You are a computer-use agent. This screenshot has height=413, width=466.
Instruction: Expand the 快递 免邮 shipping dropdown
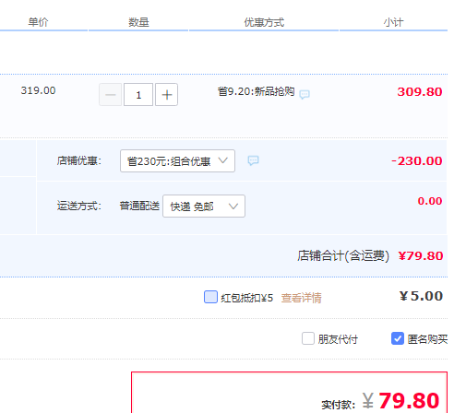[x=204, y=206]
